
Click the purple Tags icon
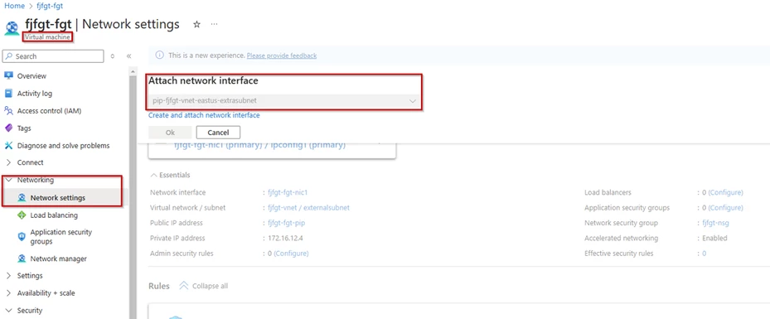point(8,128)
